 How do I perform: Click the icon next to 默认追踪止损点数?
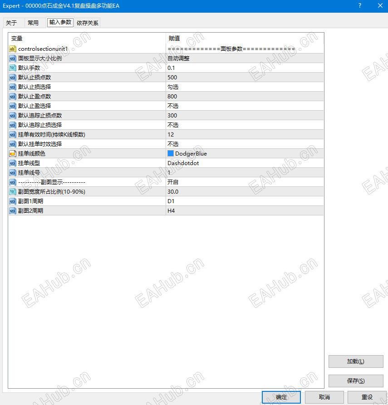(12, 116)
